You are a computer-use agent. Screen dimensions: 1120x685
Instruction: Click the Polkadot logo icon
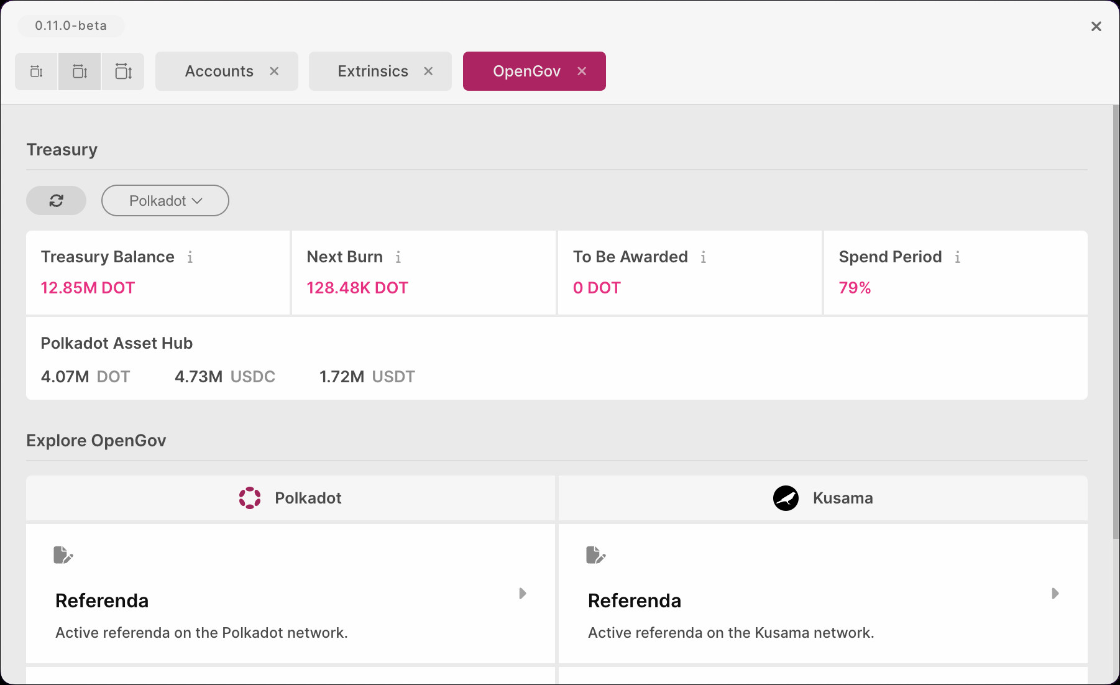click(x=250, y=498)
